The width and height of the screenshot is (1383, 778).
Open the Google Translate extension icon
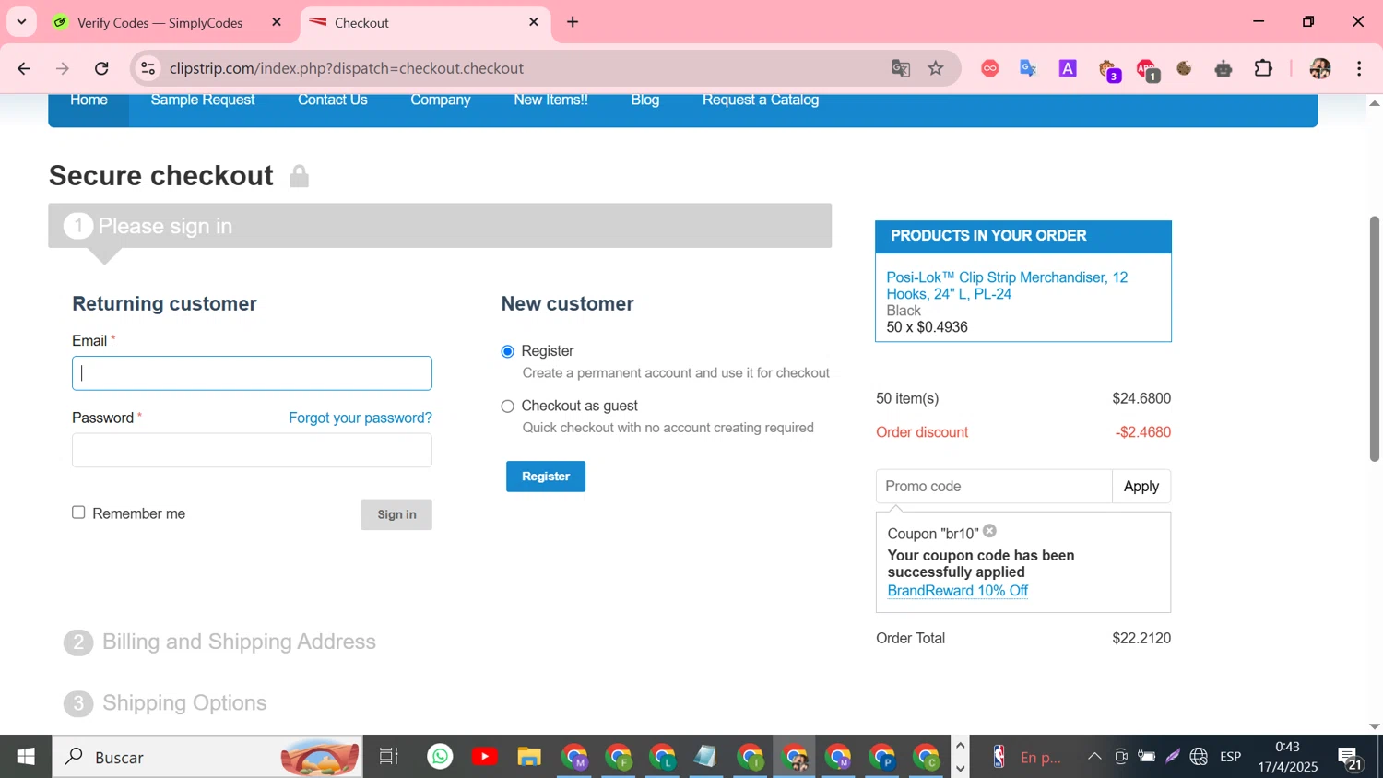tap(1029, 68)
